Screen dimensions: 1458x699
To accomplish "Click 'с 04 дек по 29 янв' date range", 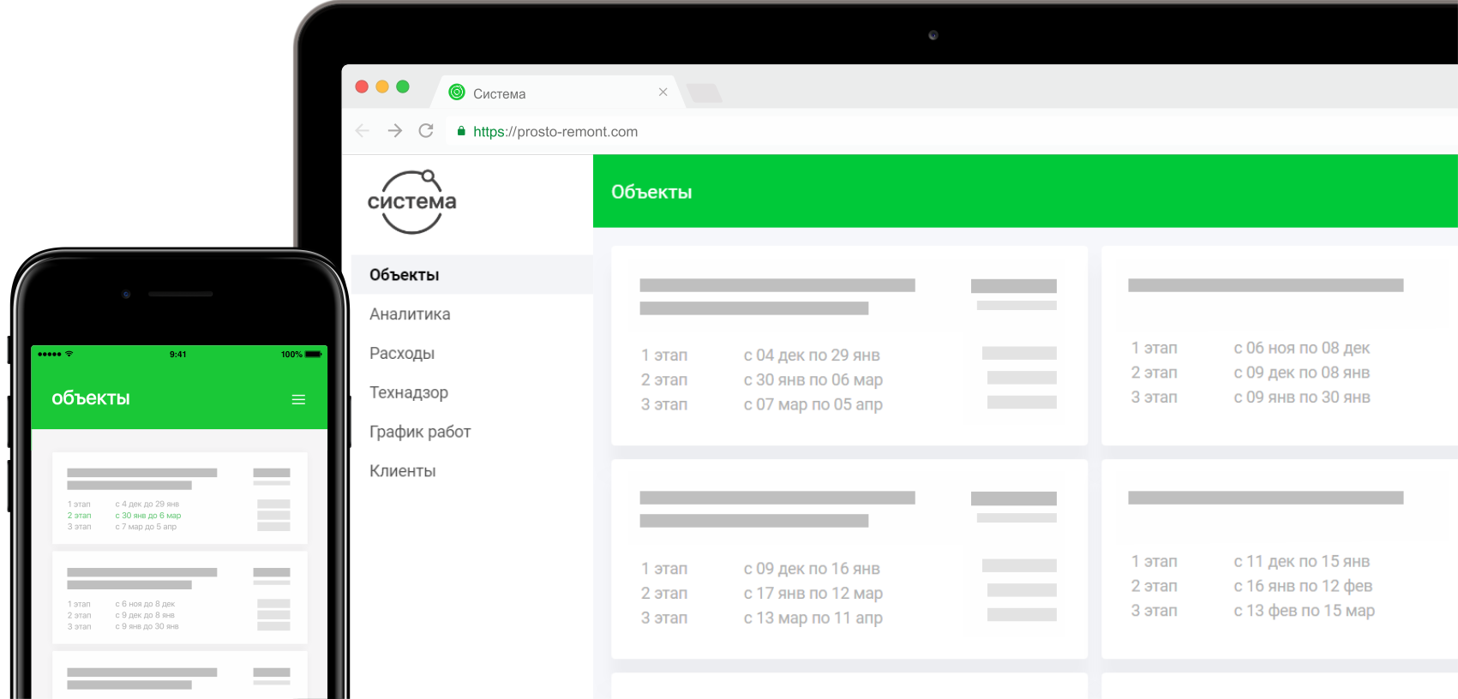I will click(812, 355).
